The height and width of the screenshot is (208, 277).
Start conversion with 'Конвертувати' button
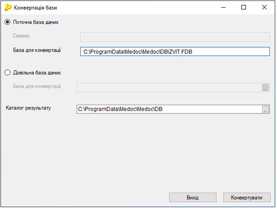247,197
